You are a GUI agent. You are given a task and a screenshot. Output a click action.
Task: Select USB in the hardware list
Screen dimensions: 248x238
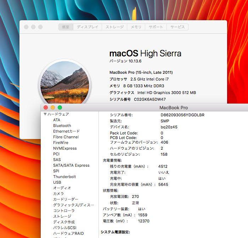57,182
